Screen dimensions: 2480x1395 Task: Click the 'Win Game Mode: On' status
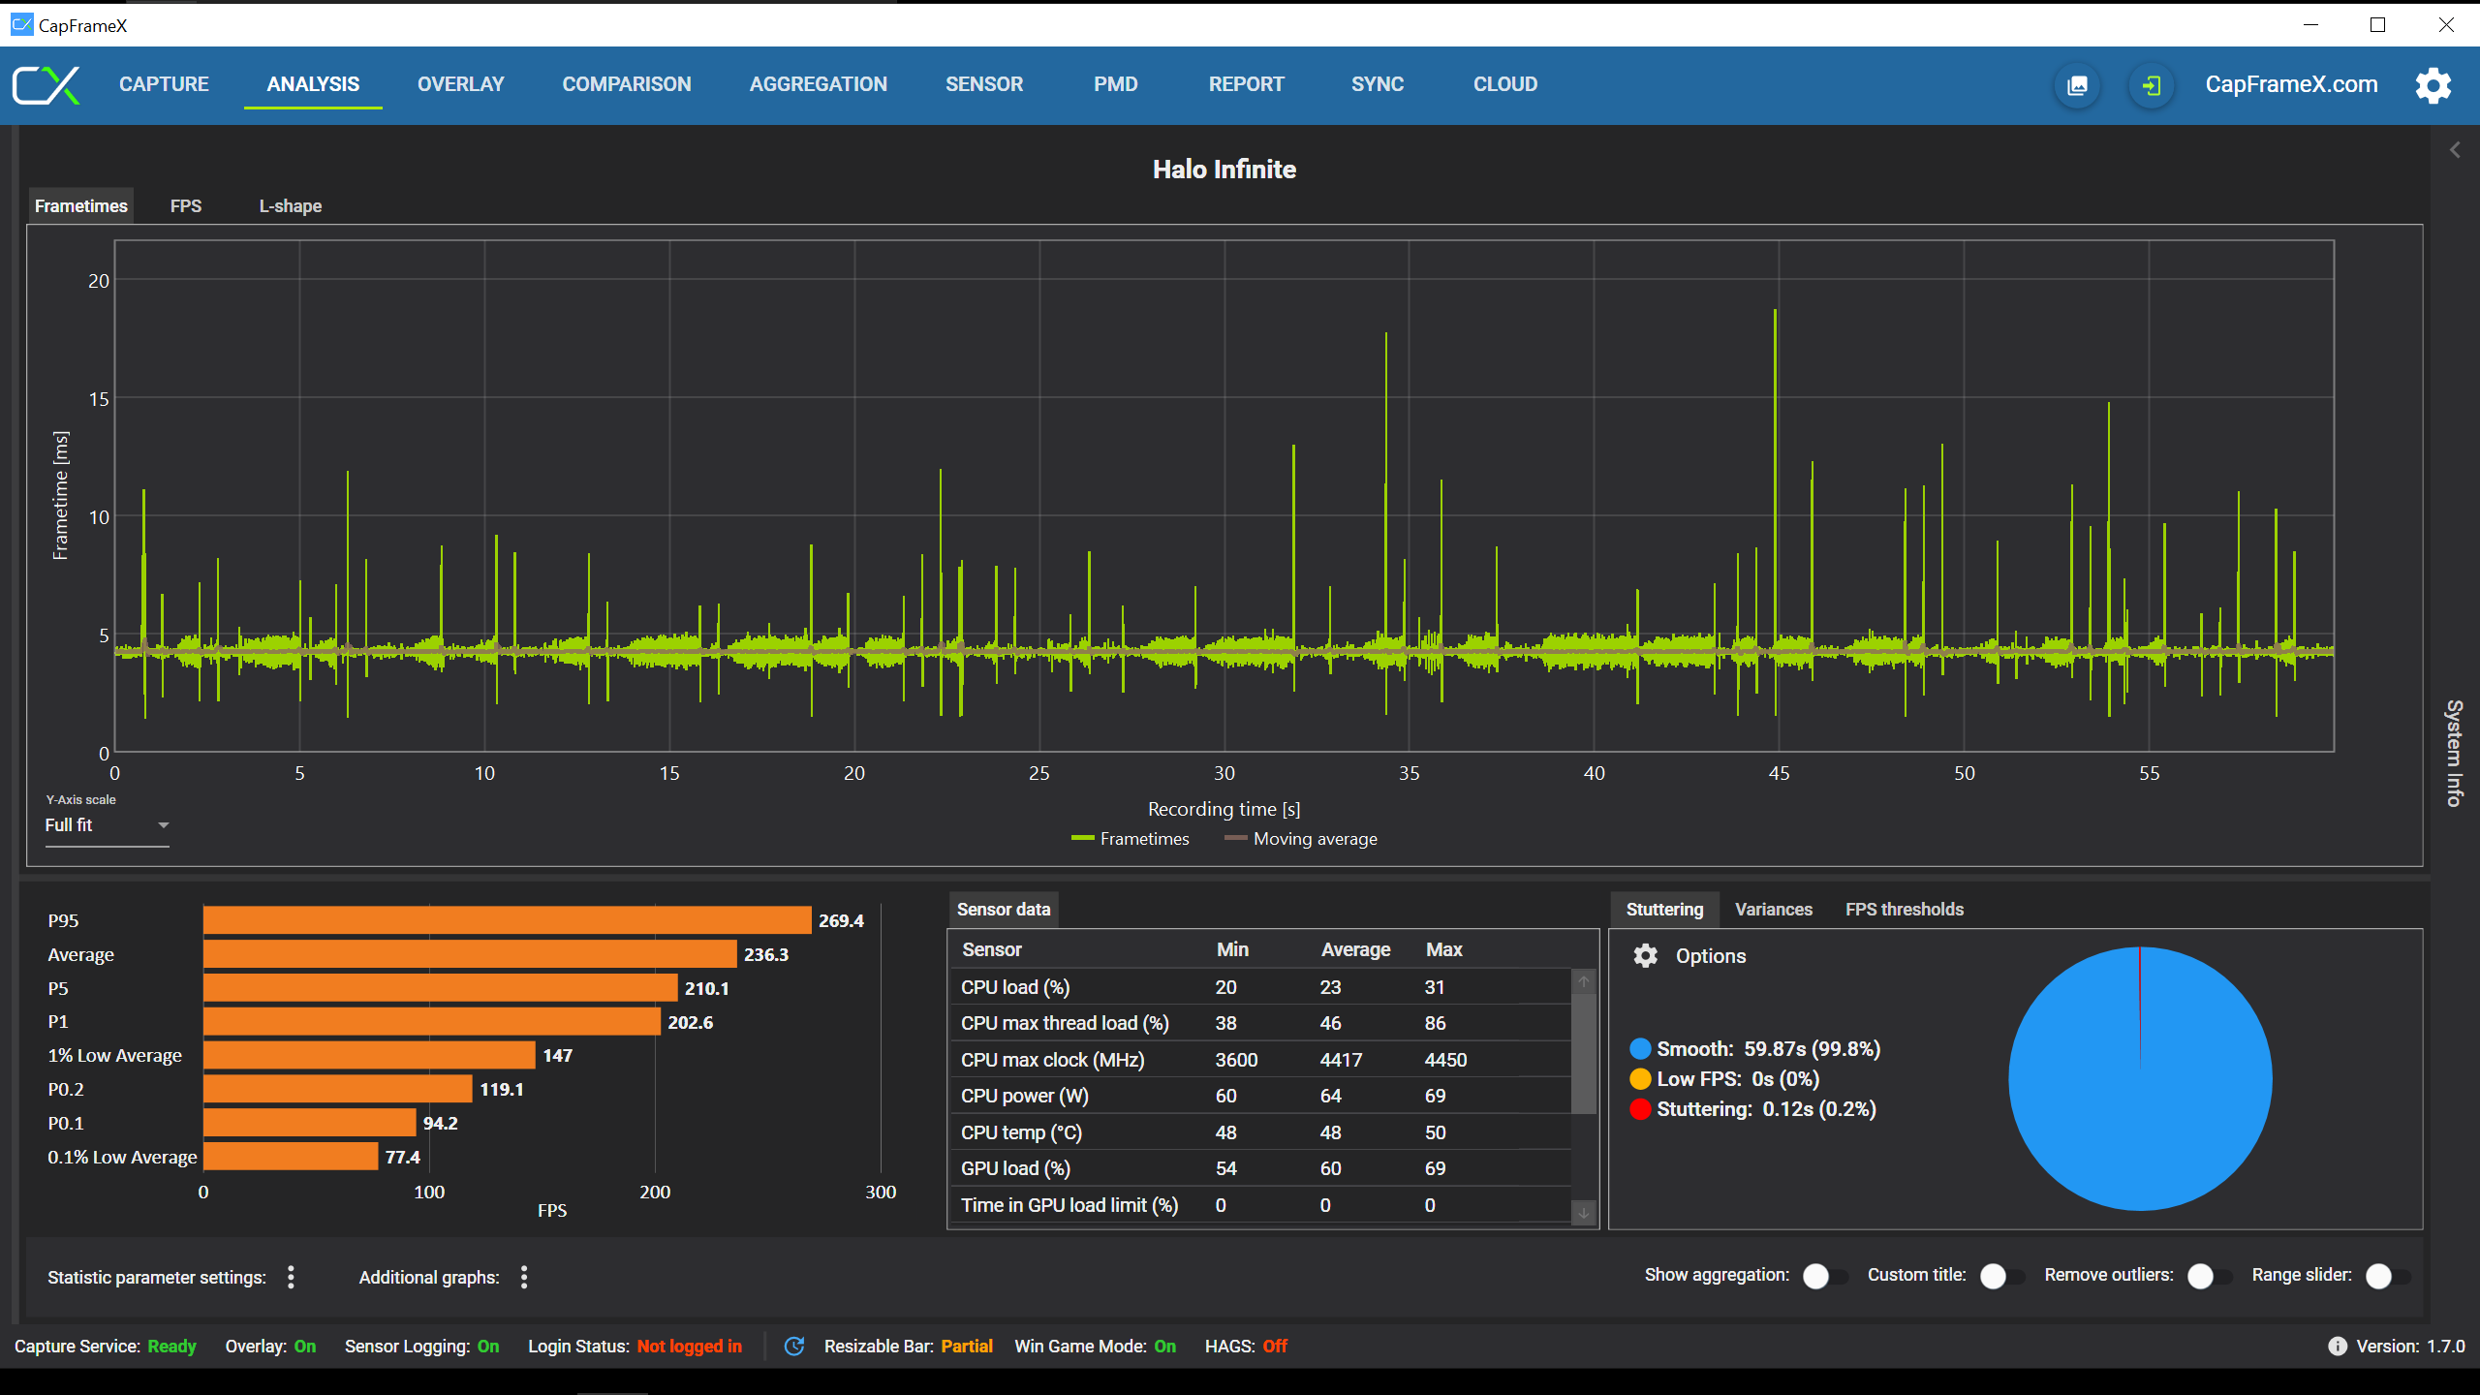coord(1095,1346)
